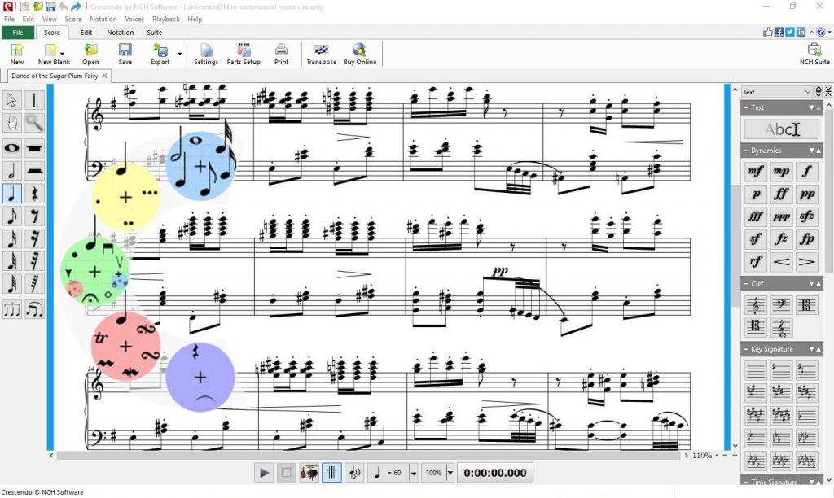Expand the Text palette combo box
Image resolution: width=834 pixels, height=498 pixels.
[808, 92]
